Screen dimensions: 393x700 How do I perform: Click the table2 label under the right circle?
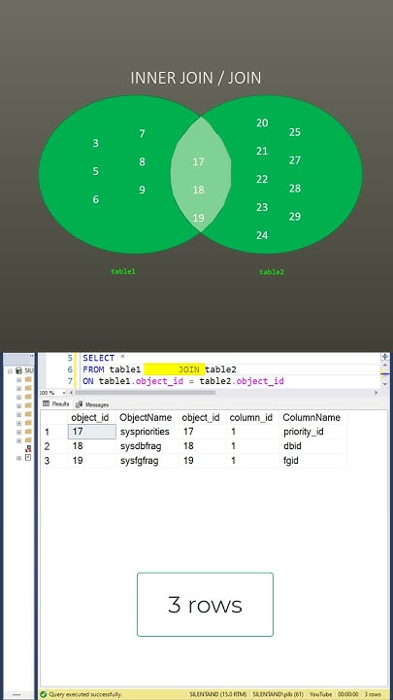pyautogui.click(x=272, y=271)
